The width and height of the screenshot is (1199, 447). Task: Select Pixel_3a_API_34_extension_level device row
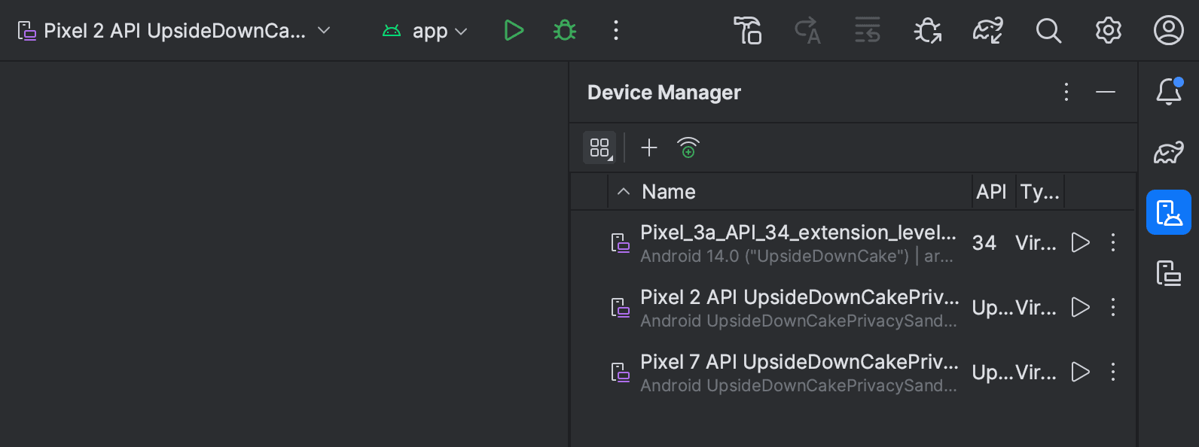pyautogui.click(x=853, y=242)
